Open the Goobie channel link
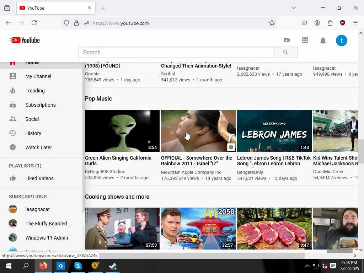The height and width of the screenshot is (273, 364). 92,74
